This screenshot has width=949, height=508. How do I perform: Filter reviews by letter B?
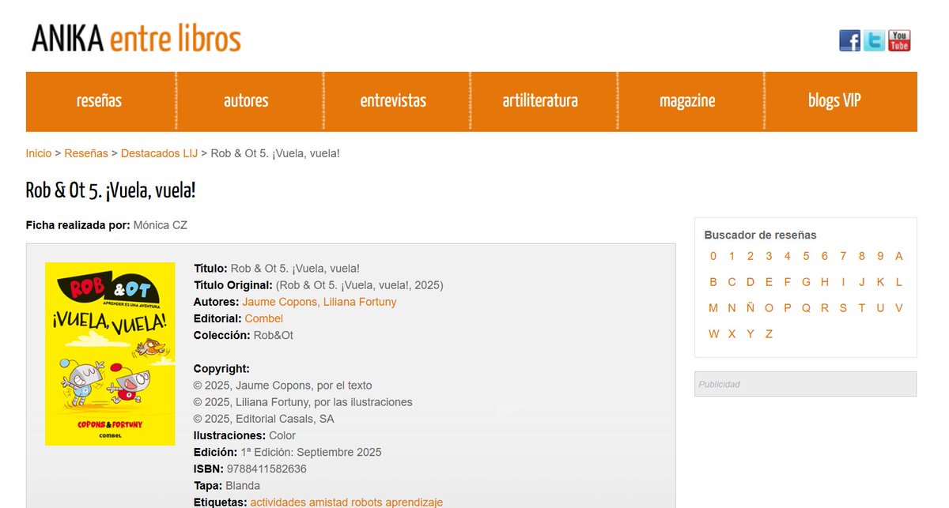tap(713, 282)
